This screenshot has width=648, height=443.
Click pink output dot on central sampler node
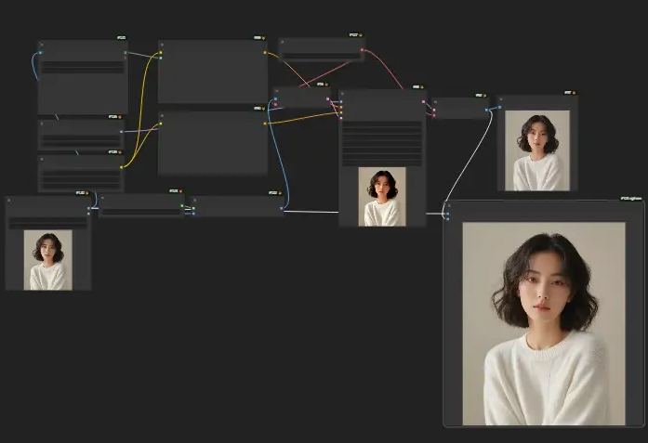click(x=423, y=101)
